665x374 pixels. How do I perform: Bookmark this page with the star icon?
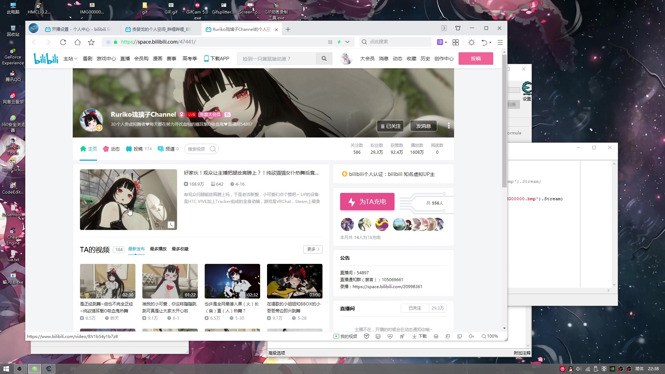[x=91, y=42]
